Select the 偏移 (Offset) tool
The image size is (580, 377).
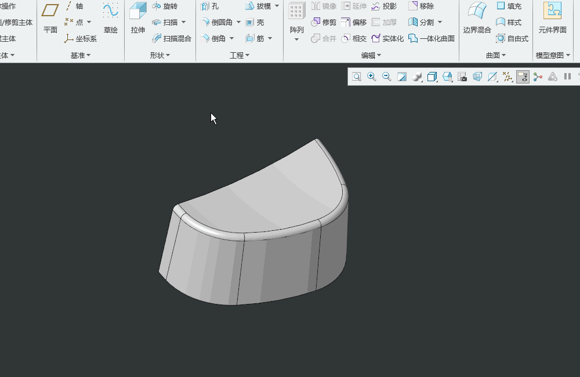coord(354,22)
